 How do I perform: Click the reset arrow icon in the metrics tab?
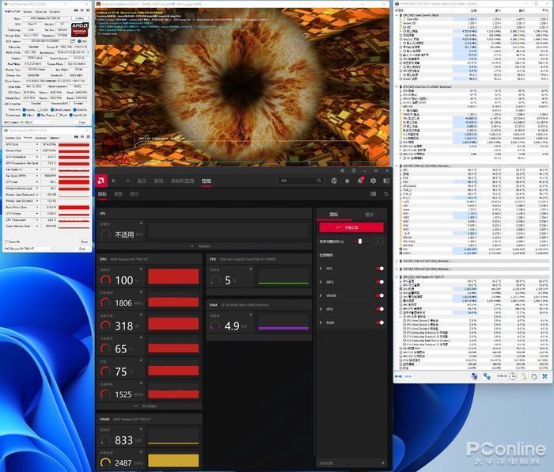pos(386,194)
